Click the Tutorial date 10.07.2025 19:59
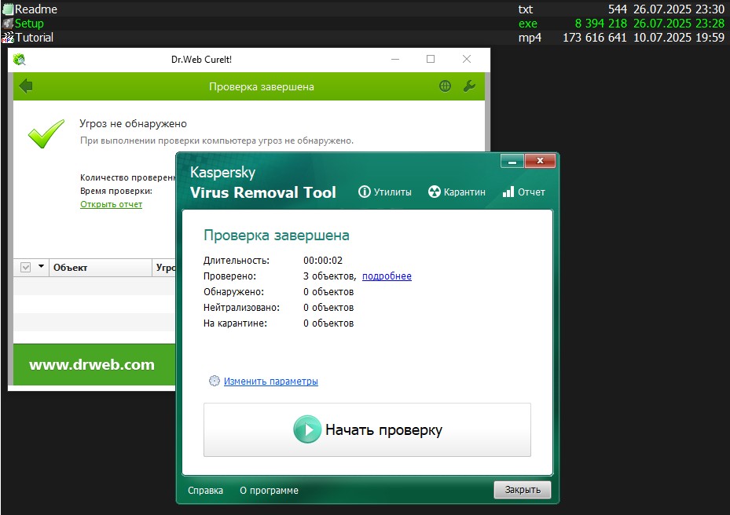The image size is (730, 515). 679,38
